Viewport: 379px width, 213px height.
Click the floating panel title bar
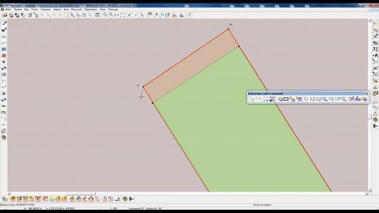point(306,93)
